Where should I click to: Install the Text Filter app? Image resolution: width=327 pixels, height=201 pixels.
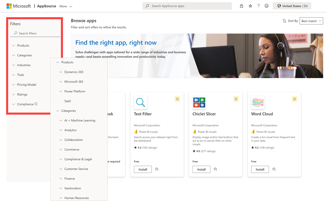pos(143,169)
